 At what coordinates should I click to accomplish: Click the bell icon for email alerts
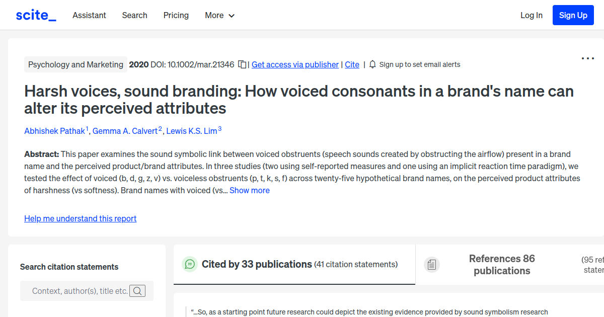point(372,64)
